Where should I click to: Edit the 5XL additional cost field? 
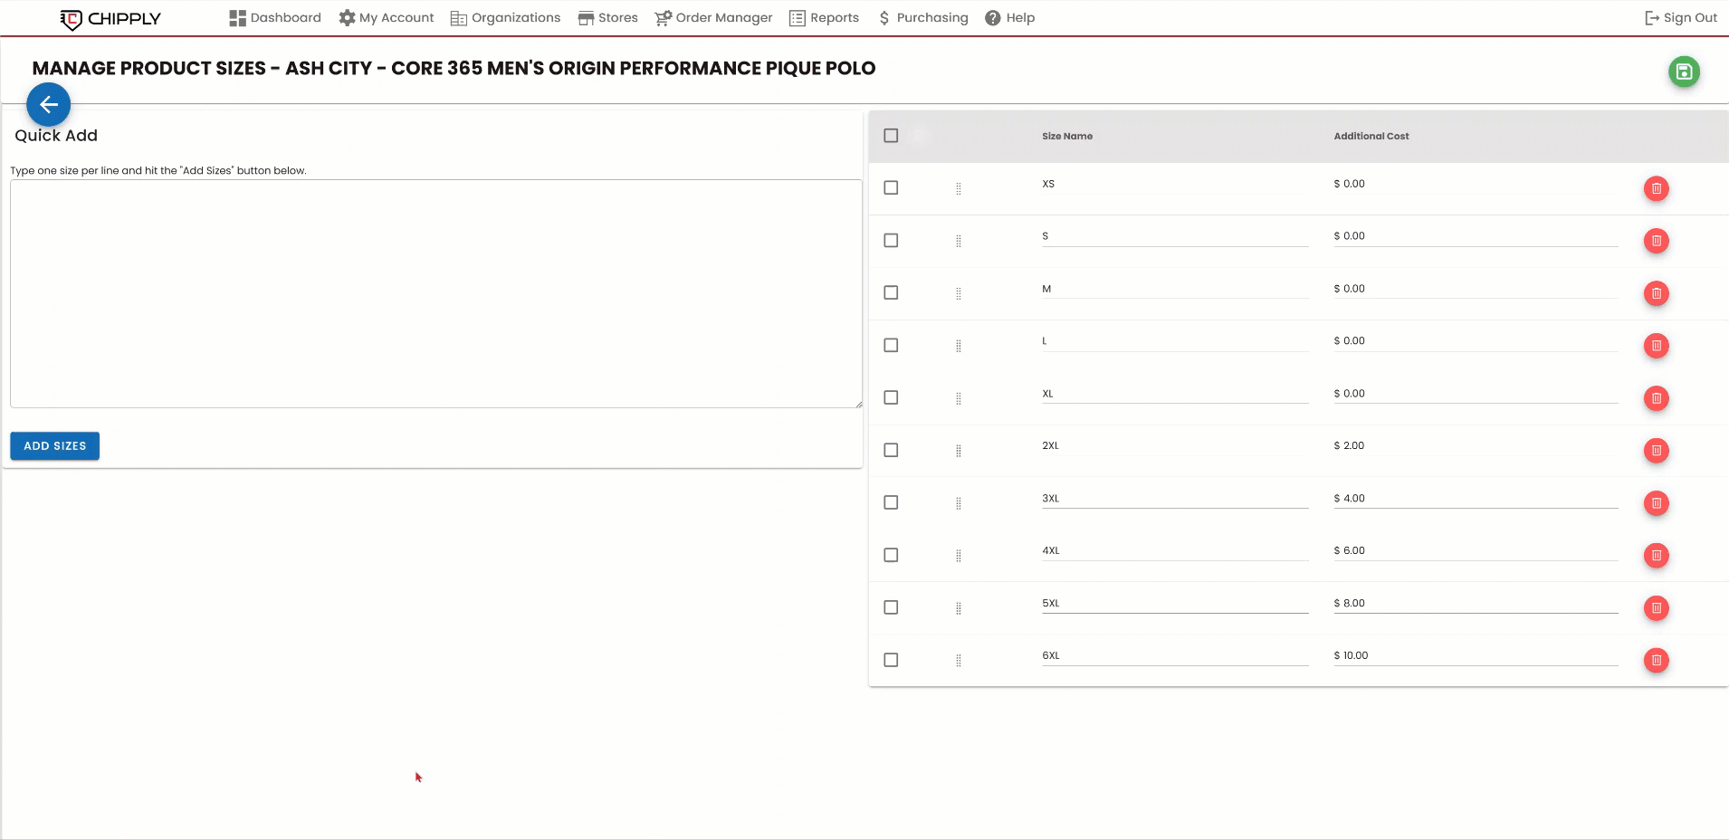[1476, 604]
